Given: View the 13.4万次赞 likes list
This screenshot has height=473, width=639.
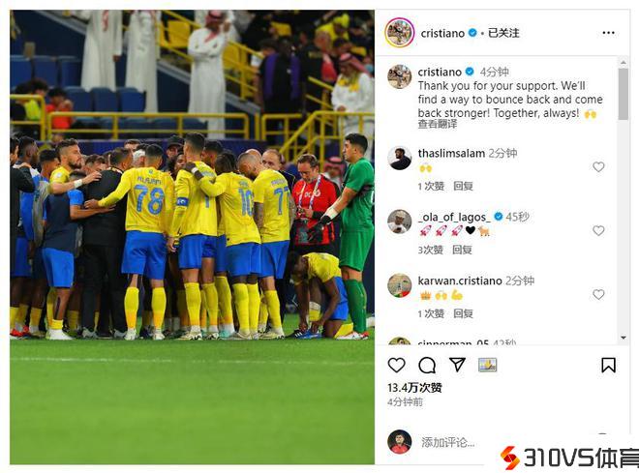Looking at the screenshot, I should coord(414,387).
